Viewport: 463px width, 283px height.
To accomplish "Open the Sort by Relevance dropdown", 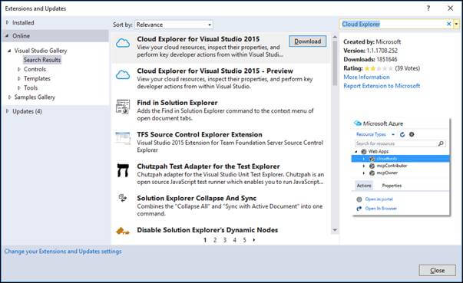I will tap(174, 25).
